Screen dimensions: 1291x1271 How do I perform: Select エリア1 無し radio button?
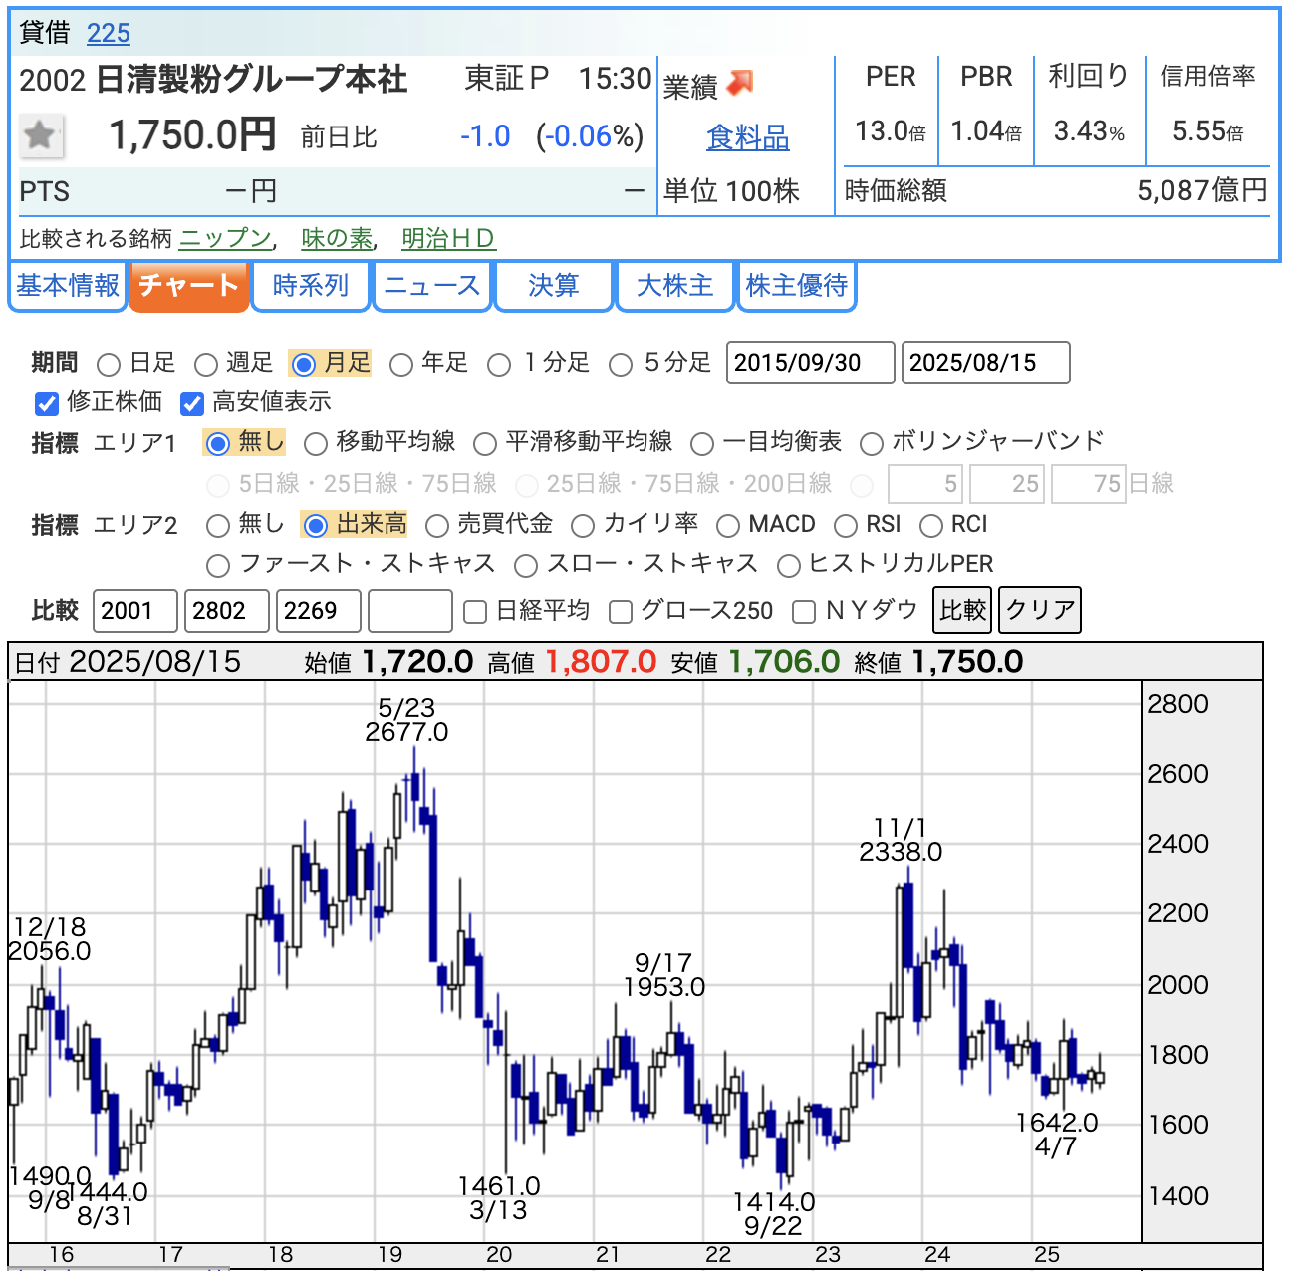tap(218, 443)
